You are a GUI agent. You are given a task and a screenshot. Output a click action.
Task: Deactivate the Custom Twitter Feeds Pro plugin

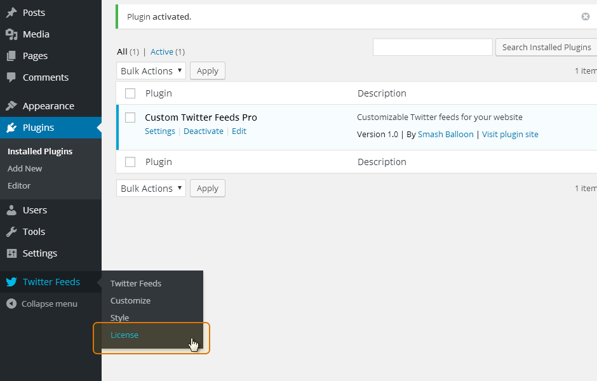(203, 131)
